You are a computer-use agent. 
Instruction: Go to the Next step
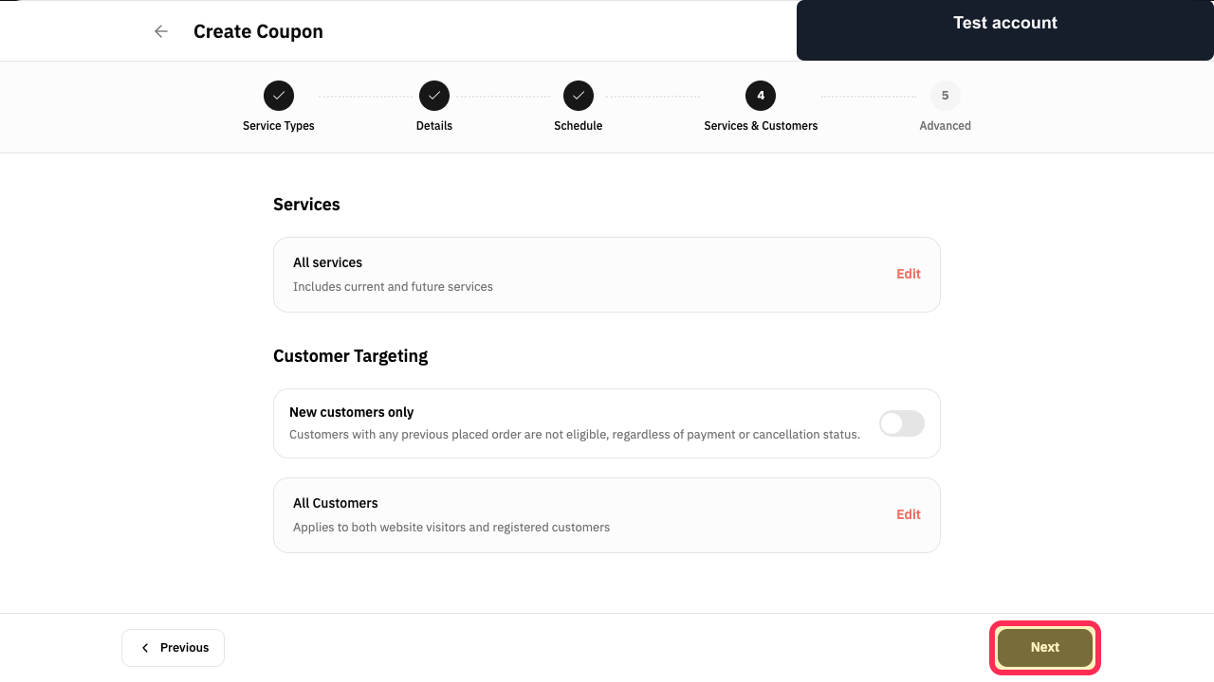[x=1045, y=648]
